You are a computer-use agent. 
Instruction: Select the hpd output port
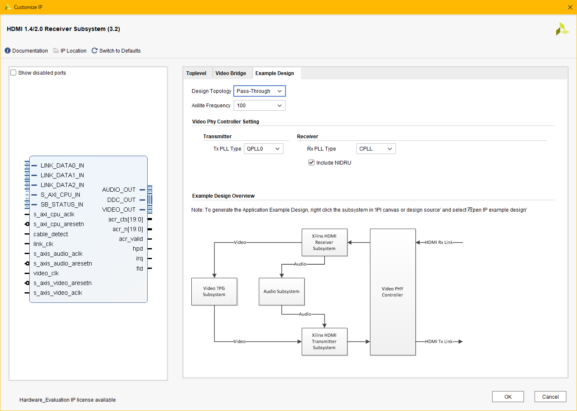[x=138, y=249]
